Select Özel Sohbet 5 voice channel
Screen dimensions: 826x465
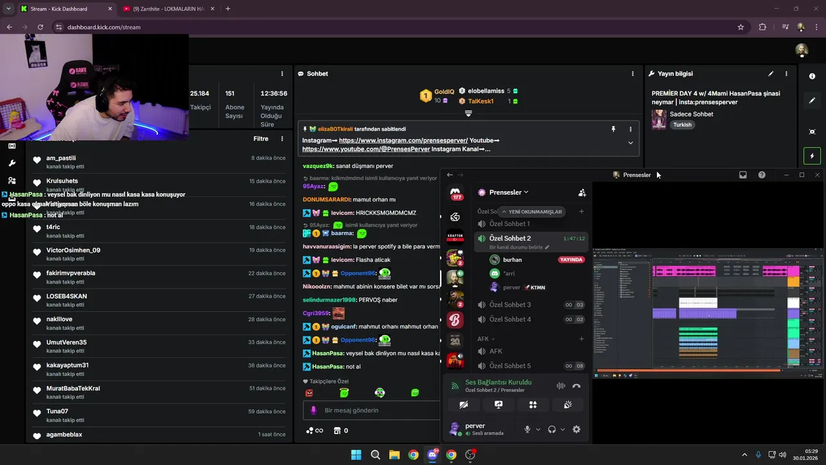[x=532, y=366]
